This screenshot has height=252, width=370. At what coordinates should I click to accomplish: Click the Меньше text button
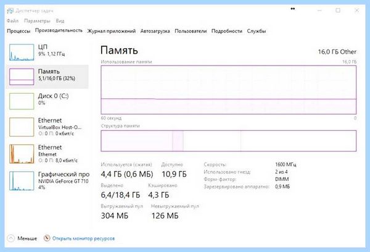click(x=27, y=238)
